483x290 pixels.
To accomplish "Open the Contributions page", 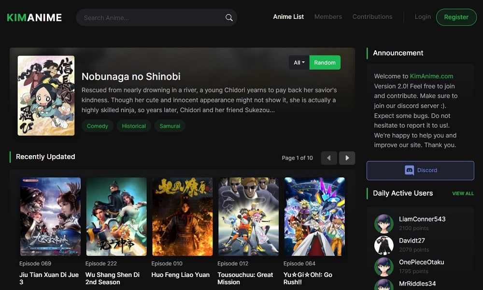I will [x=372, y=16].
